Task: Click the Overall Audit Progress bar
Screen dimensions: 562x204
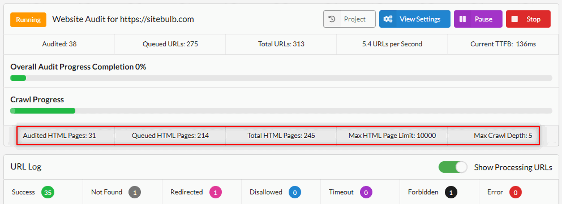Action: coord(281,78)
